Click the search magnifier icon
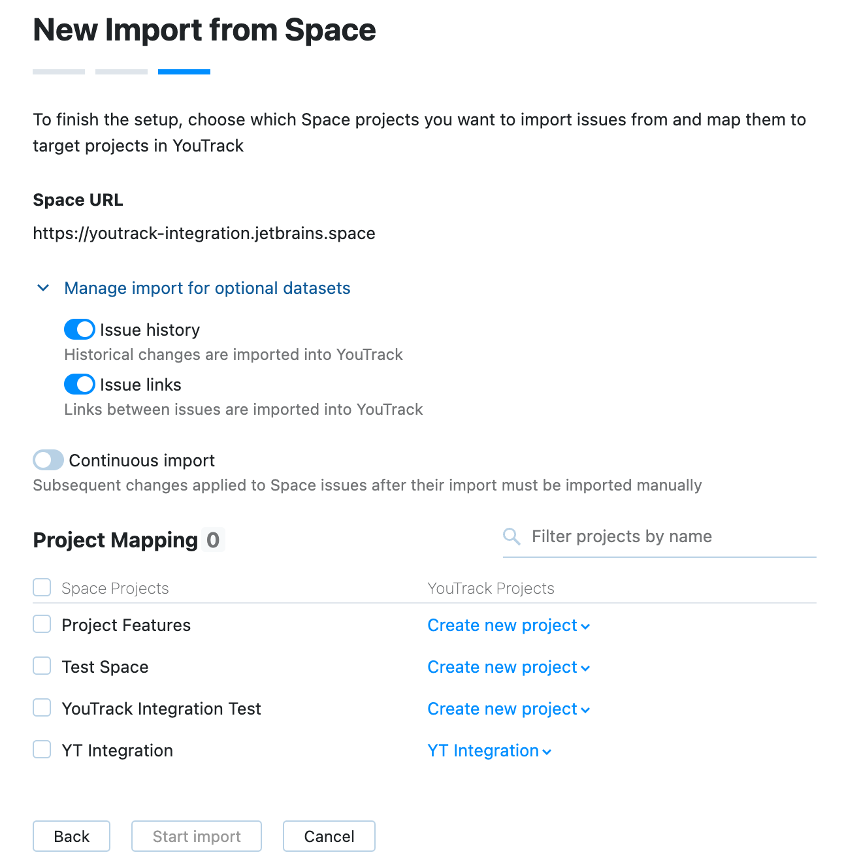Viewport: 844px width, 857px height. coord(511,536)
